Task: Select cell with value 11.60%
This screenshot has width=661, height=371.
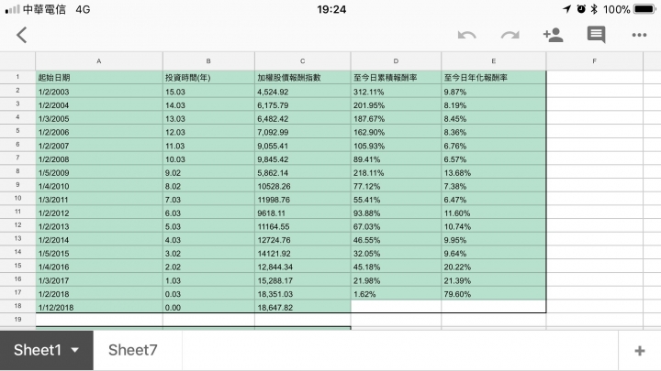Action: click(494, 213)
